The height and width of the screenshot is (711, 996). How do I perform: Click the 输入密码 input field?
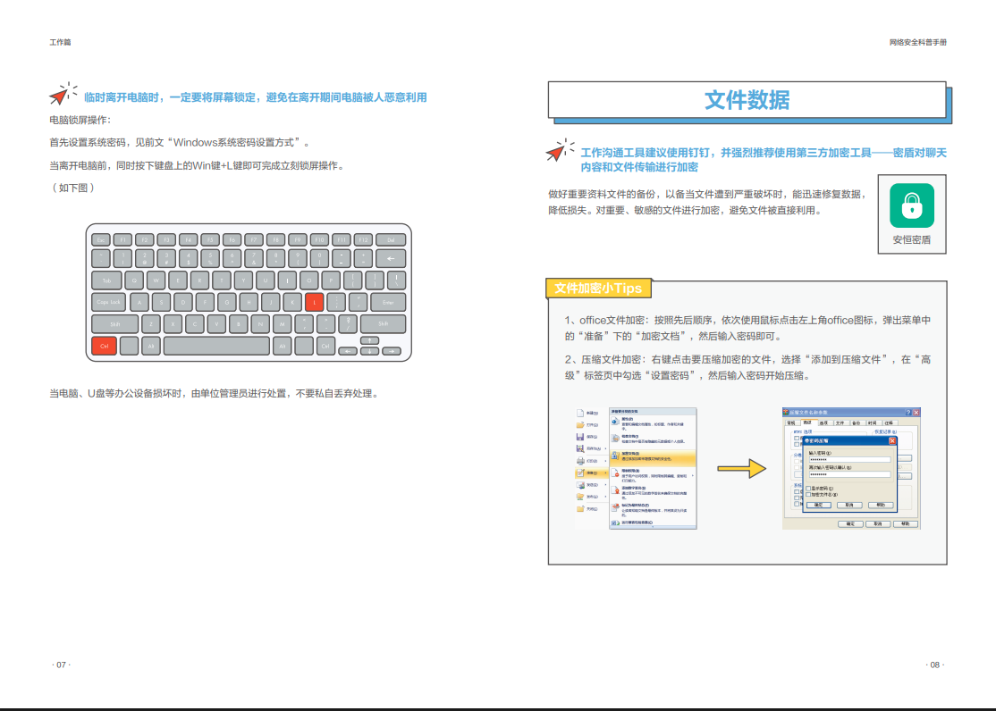point(849,459)
